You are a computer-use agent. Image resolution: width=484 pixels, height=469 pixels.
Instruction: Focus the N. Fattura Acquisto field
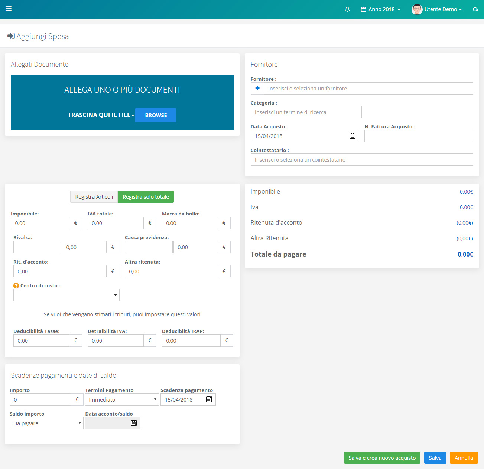419,136
